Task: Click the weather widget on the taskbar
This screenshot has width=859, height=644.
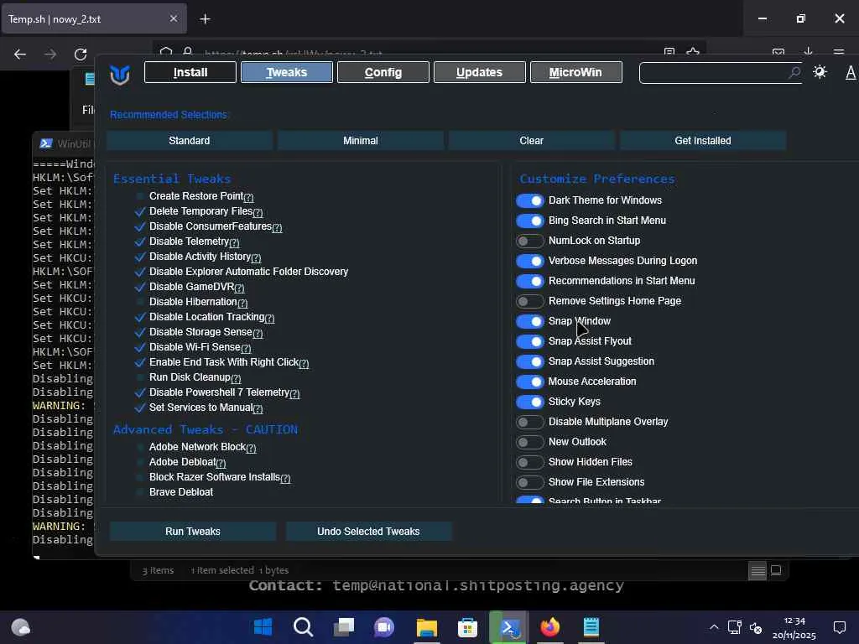Action: (20, 627)
